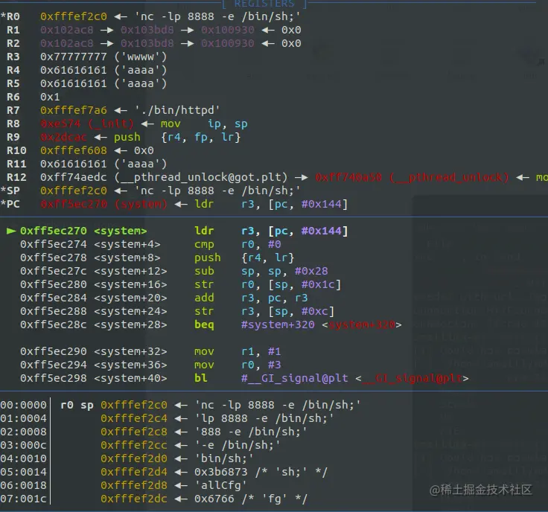Select the __pthread_unlock@got.plt symbol

click(x=201, y=177)
